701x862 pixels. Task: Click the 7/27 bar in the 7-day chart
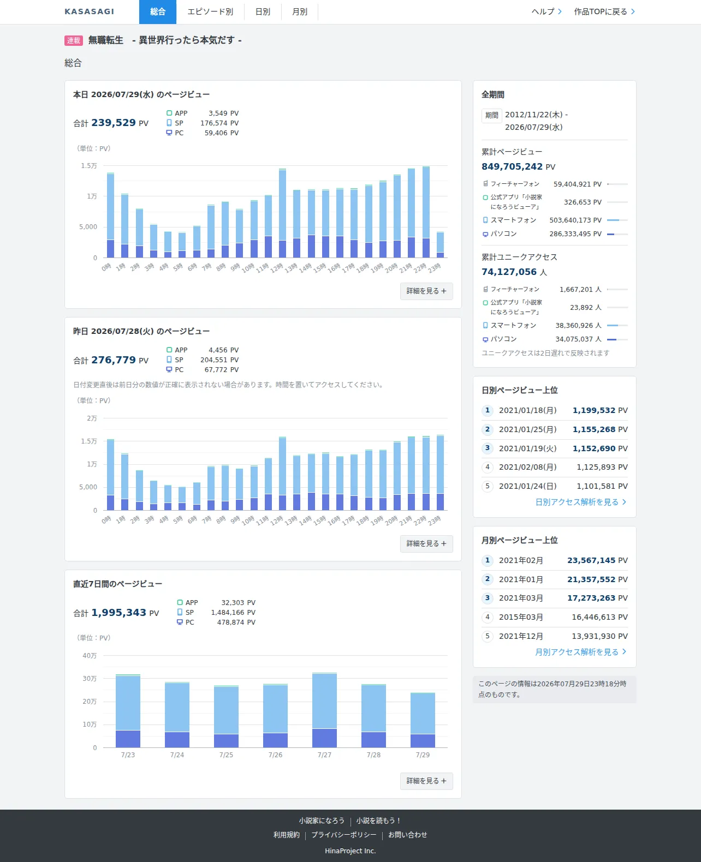tap(324, 710)
